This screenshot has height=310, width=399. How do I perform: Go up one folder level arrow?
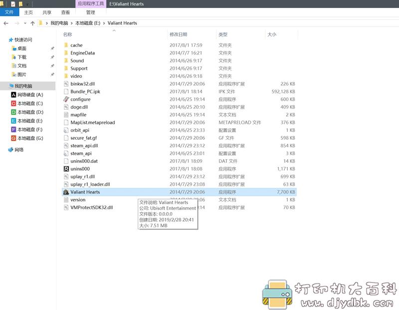click(32, 23)
